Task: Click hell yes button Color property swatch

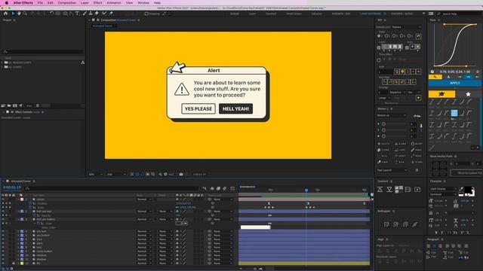Action: click(x=178, y=224)
